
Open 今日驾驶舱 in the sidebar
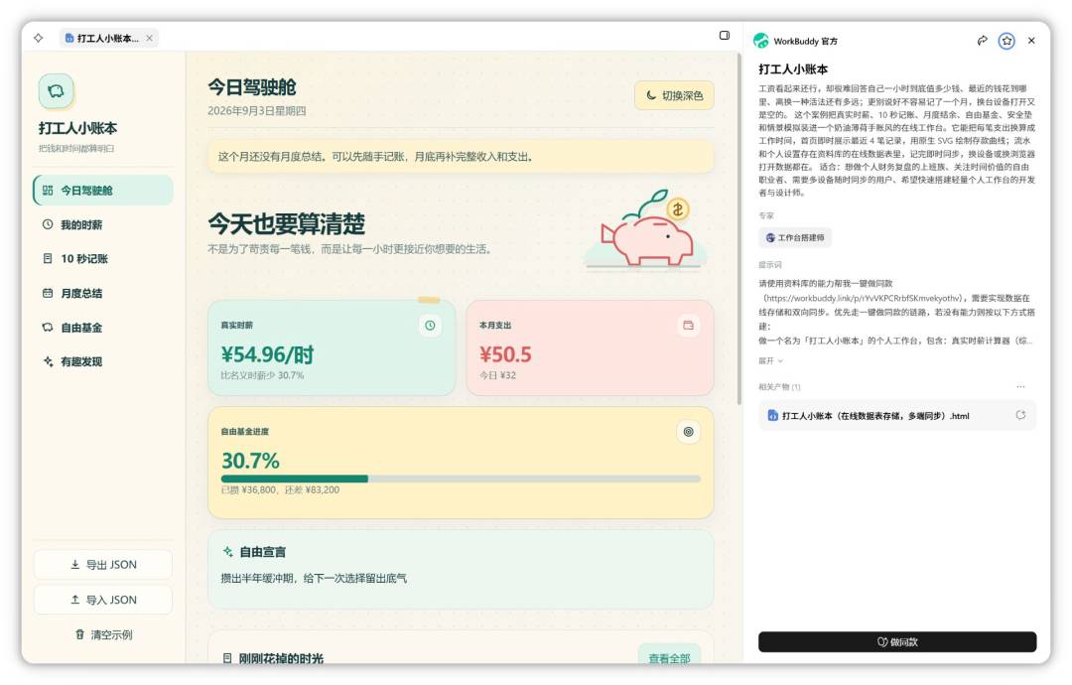[x=102, y=190]
